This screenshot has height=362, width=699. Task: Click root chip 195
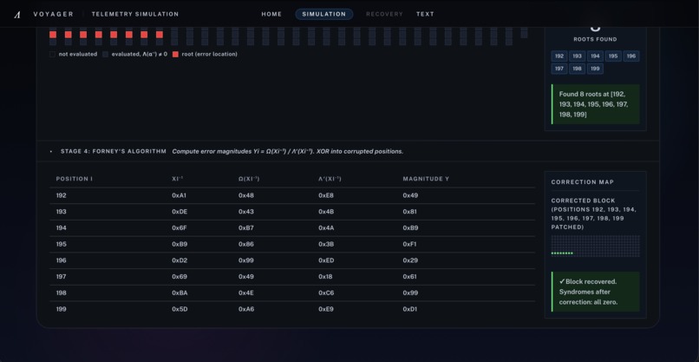coord(613,56)
